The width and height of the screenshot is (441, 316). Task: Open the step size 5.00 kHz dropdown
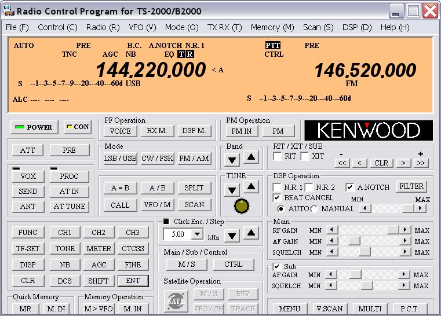[x=198, y=234]
